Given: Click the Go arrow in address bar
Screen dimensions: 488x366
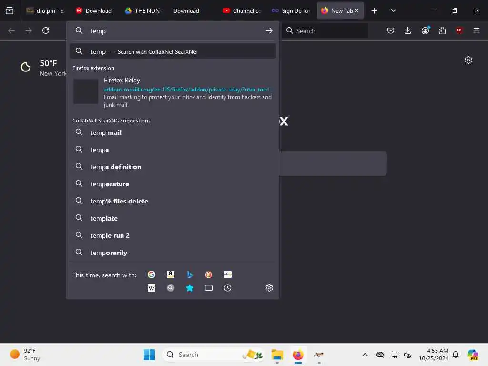Looking at the screenshot, I should 269,31.
